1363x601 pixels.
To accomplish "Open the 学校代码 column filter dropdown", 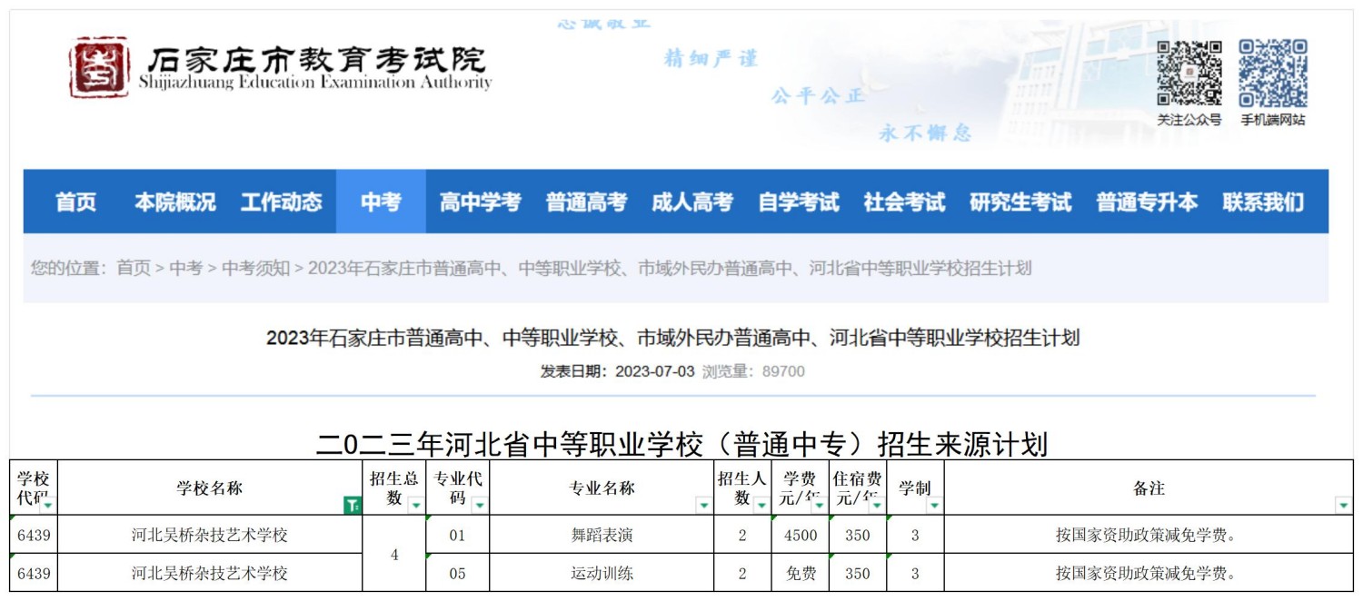I will (47, 506).
